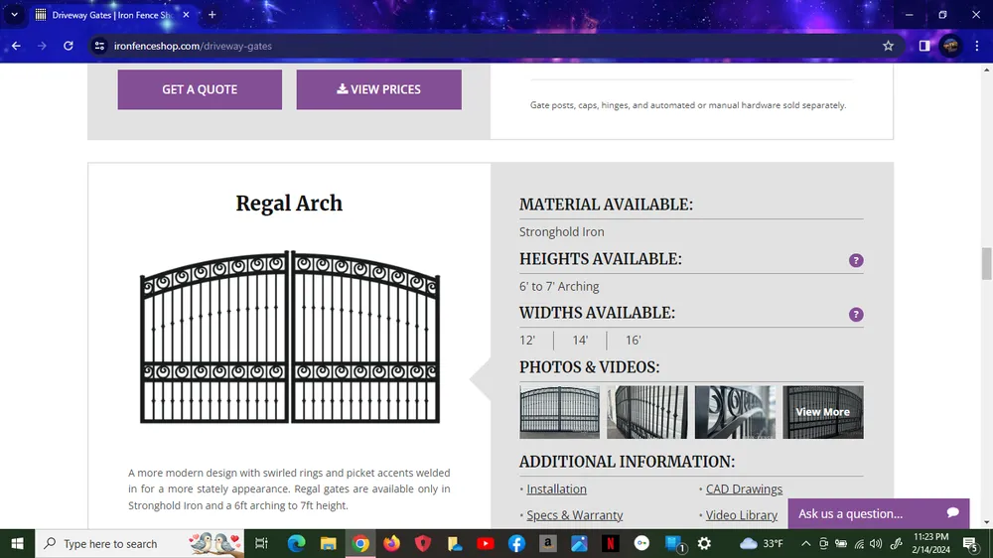
Task: Go back using the browser back arrow
Action: pyautogui.click(x=16, y=46)
